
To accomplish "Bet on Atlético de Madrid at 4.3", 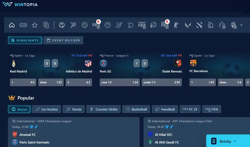I will 79,82.
